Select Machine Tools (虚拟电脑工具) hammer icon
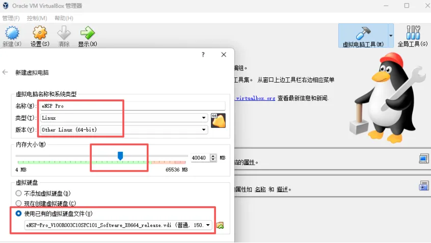The width and height of the screenshot is (431, 243). tap(363, 33)
